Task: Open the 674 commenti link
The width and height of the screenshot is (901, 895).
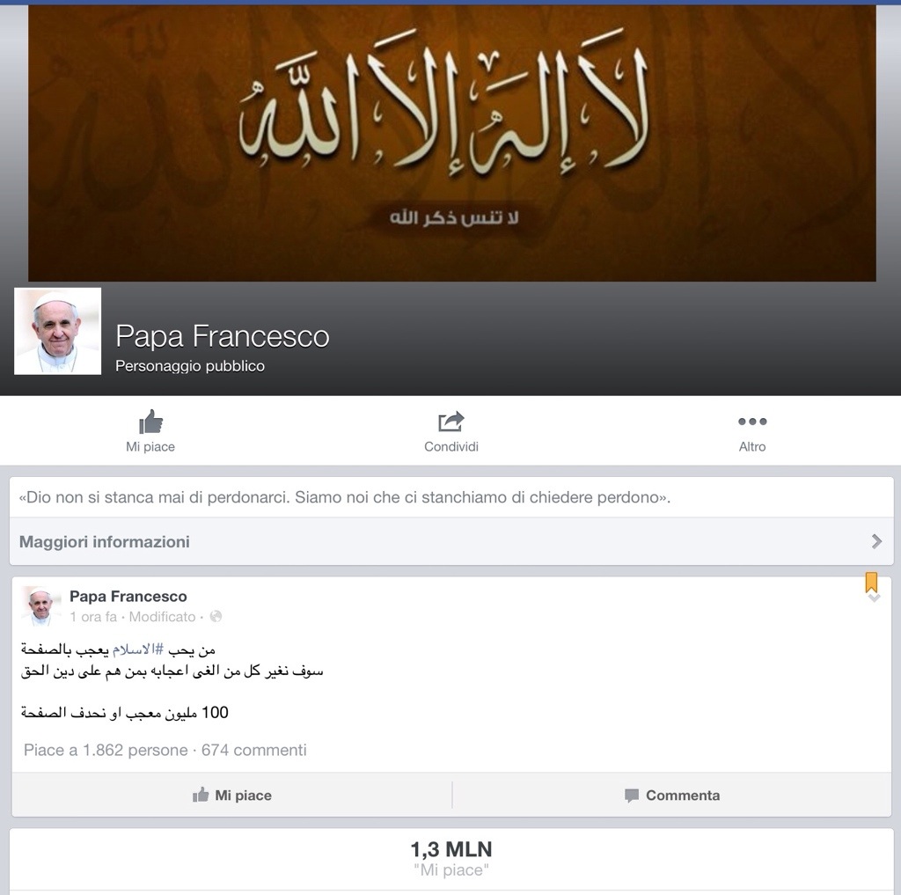Action: coord(254,750)
